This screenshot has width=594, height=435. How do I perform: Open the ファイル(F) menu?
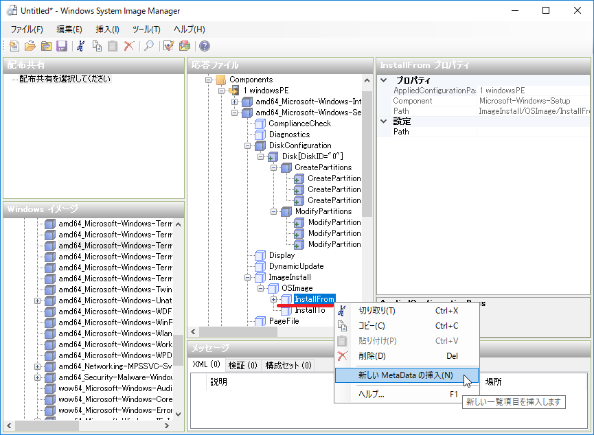click(x=27, y=29)
